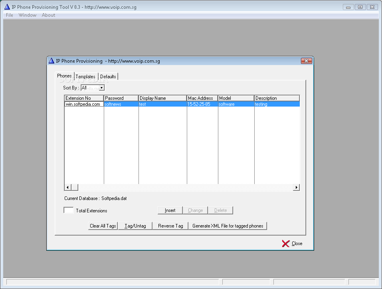
Task: Click the Insert button
Action: point(170,210)
